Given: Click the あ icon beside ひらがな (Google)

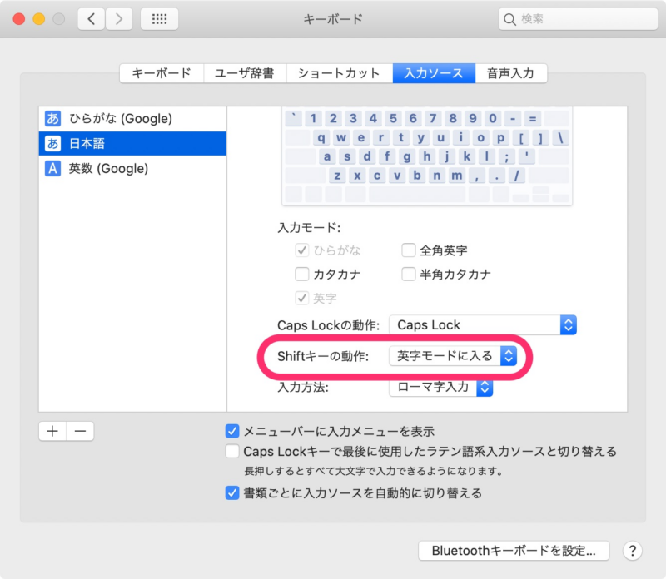Looking at the screenshot, I should 52,118.
